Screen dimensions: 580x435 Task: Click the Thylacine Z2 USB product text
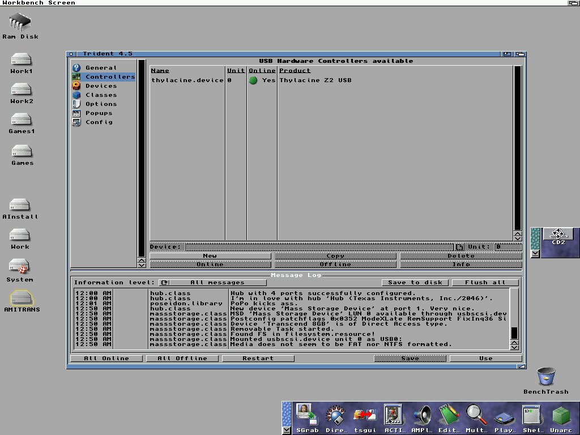point(315,80)
